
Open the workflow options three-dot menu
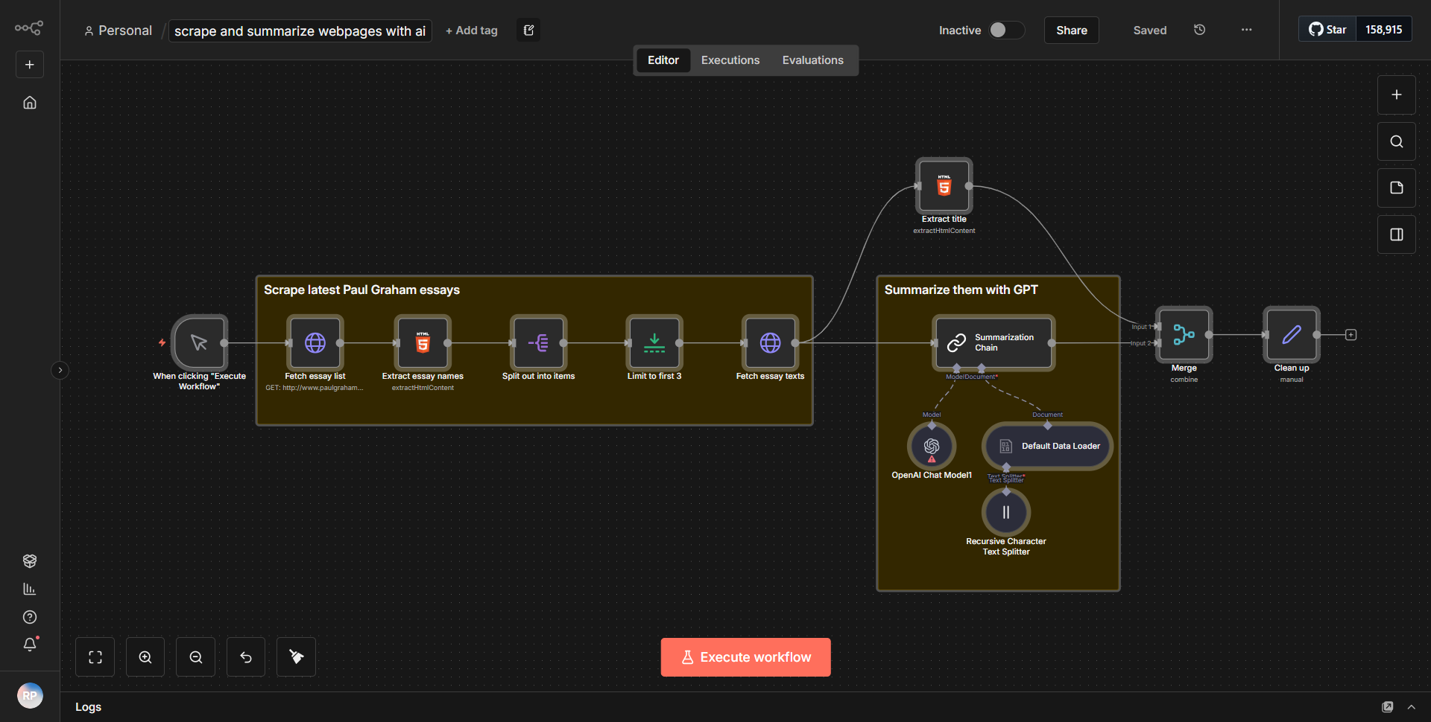(x=1246, y=30)
